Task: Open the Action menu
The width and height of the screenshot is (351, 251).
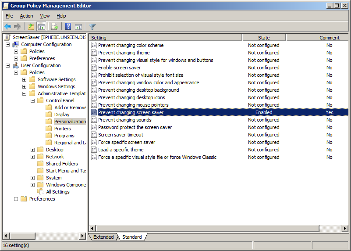Action: tap(26, 16)
